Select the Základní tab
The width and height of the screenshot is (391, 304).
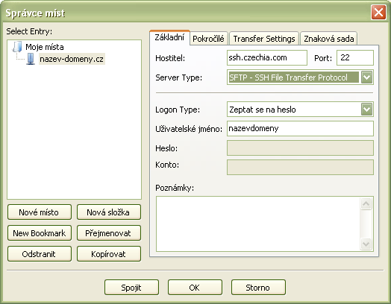169,37
